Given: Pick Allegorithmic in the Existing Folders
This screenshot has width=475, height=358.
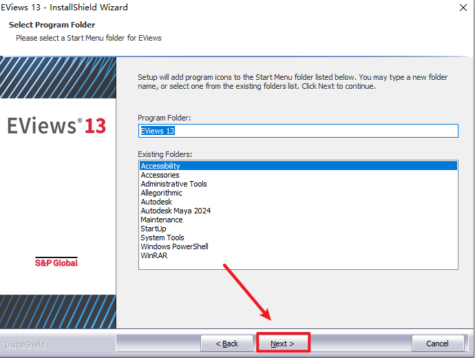Looking at the screenshot, I should (161, 193).
